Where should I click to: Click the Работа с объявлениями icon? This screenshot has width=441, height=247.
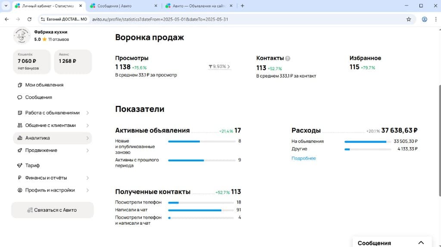point(20,113)
